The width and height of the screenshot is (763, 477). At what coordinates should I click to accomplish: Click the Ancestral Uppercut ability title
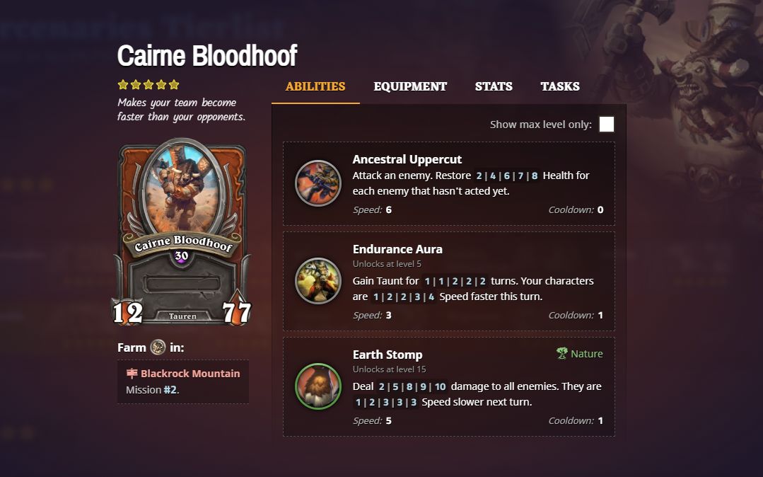point(407,159)
